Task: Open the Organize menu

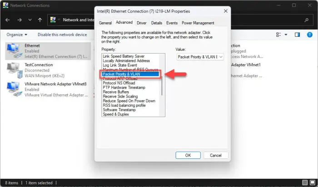Action: (17, 34)
